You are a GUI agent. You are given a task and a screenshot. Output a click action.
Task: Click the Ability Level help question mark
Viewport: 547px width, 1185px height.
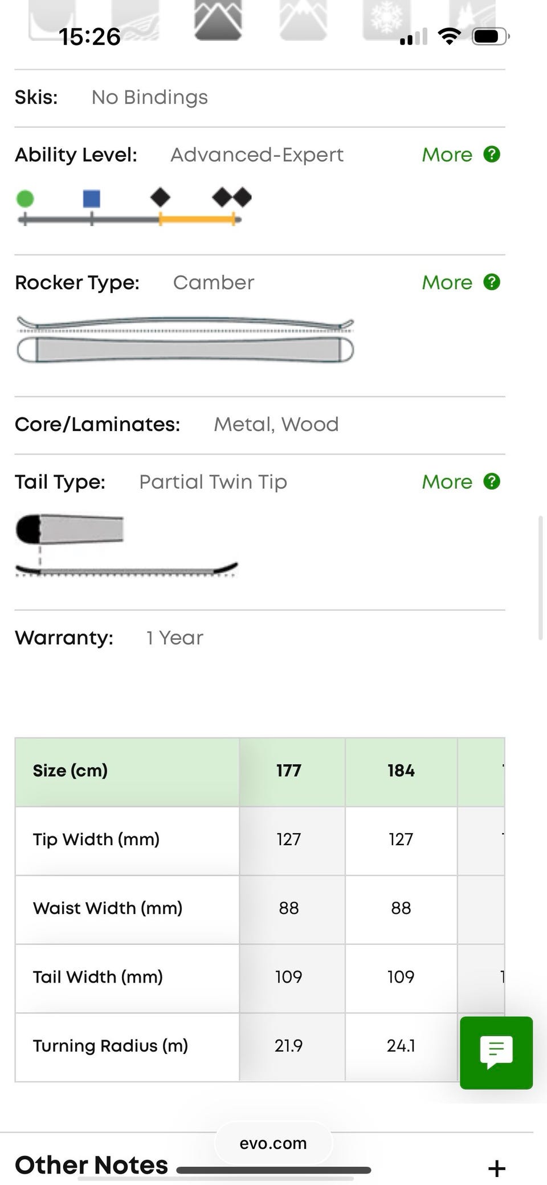click(x=492, y=155)
